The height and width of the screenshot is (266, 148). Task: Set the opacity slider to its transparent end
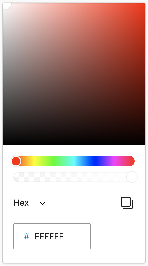click(x=17, y=177)
